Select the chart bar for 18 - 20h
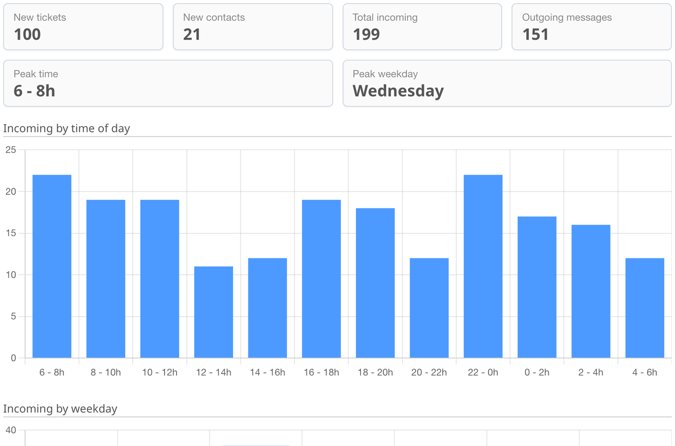The height and width of the screenshot is (446, 675). (375, 283)
